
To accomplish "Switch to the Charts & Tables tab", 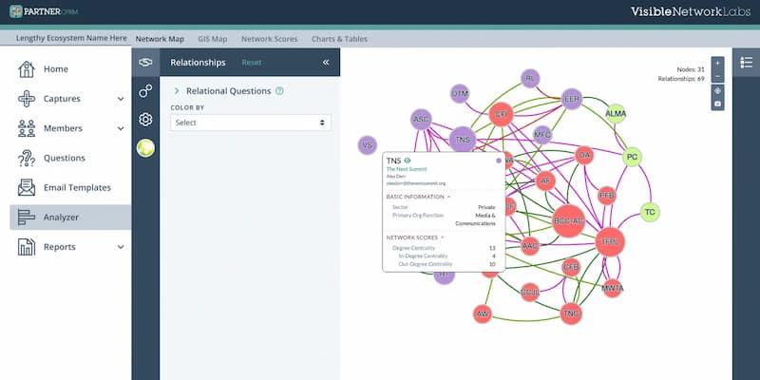I will (x=339, y=39).
